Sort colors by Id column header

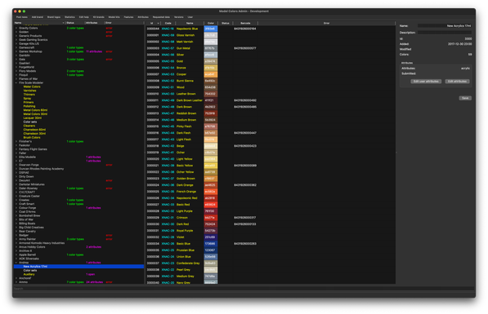pos(153,24)
